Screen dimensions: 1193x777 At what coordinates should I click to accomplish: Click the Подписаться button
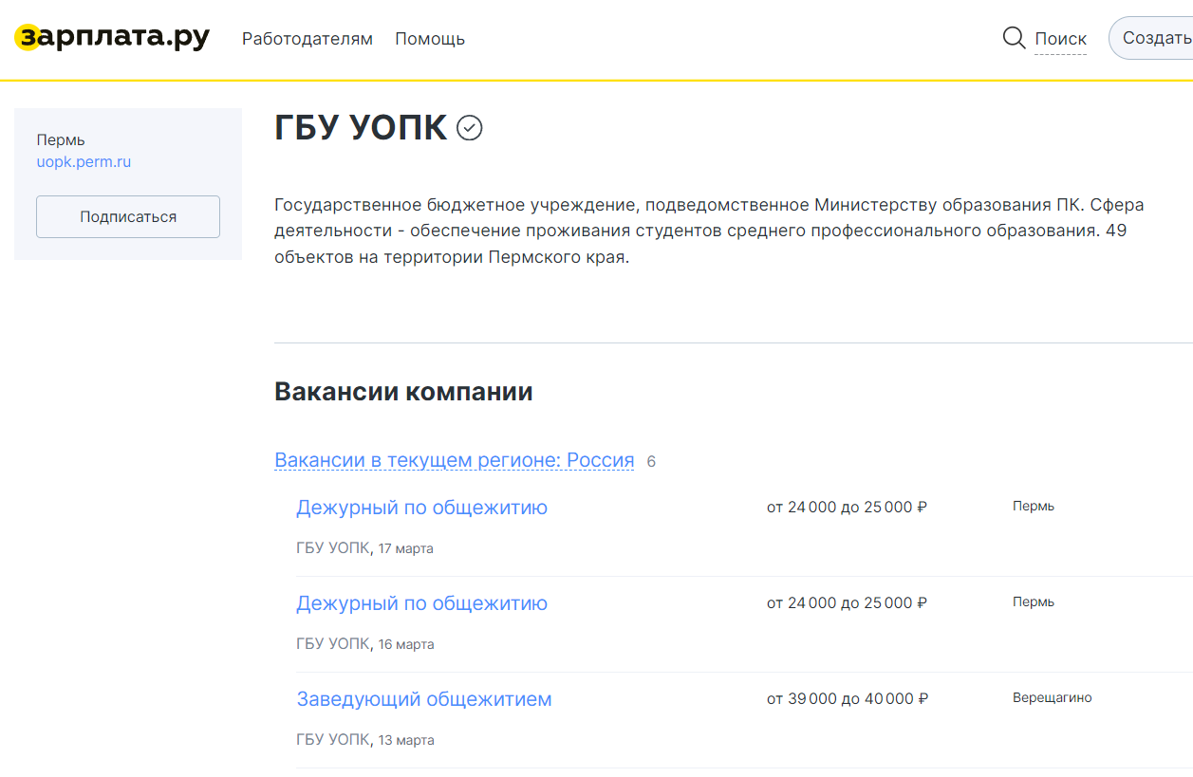click(128, 216)
